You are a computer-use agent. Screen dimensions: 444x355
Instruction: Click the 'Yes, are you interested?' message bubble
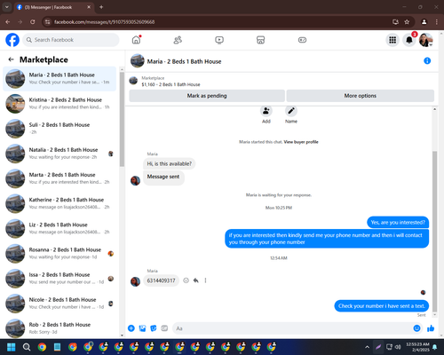pos(398,223)
